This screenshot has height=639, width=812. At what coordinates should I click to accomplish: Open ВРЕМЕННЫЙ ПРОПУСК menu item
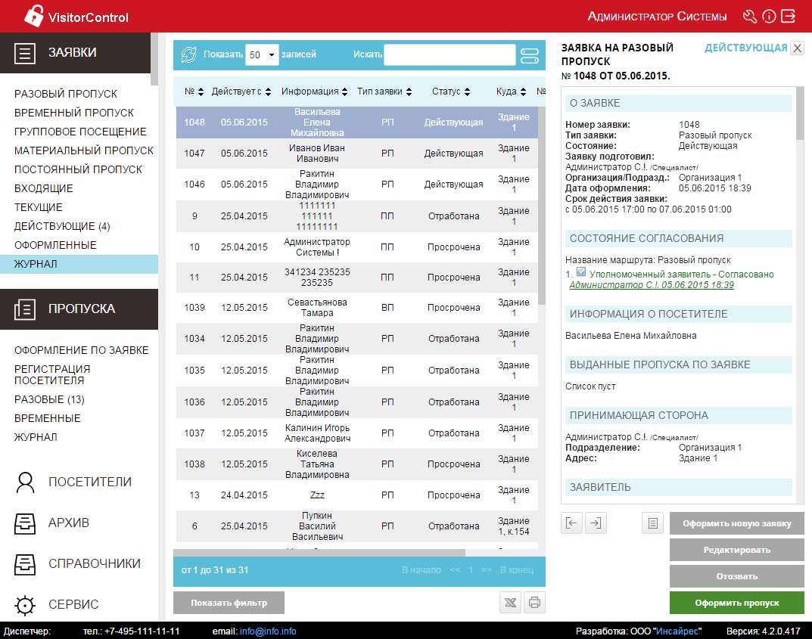click(74, 113)
